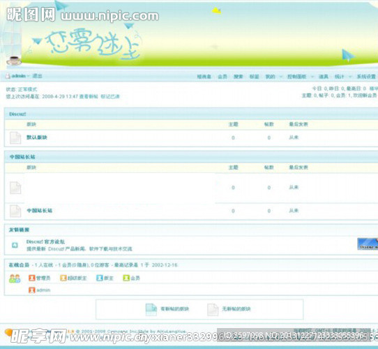
Task: Expand the arrow next to 我的
Action: pos(280,77)
